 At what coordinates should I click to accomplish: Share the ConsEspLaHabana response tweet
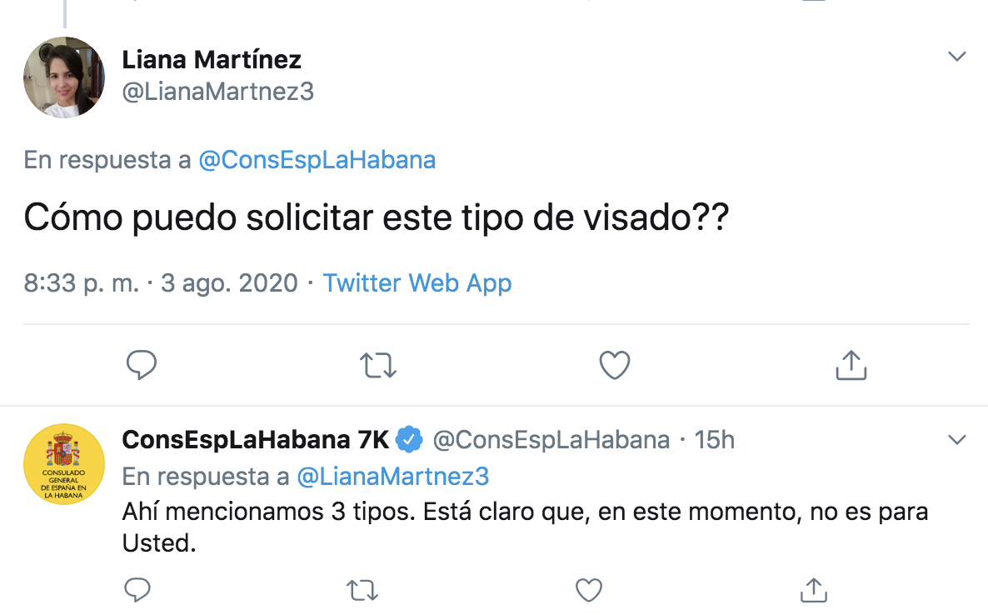coord(812,590)
